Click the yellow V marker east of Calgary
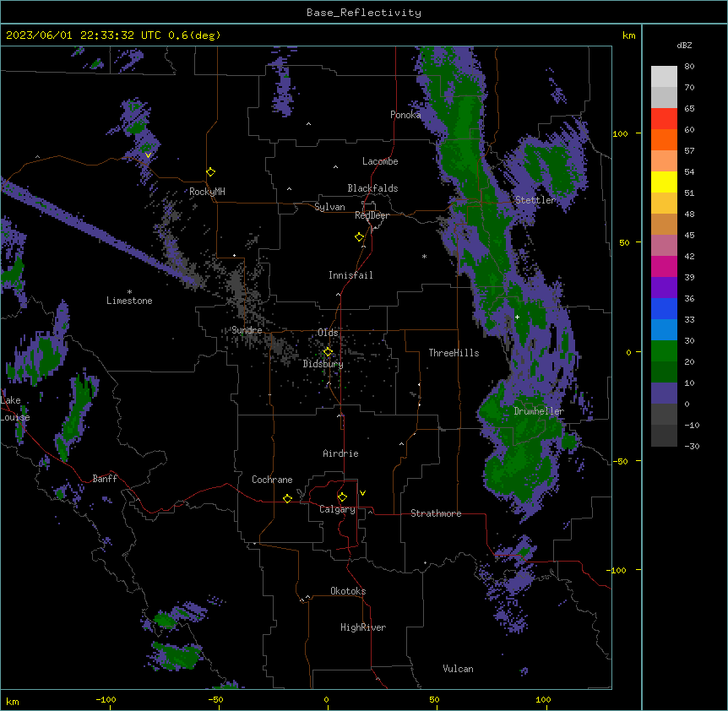The width and height of the screenshot is (728, 711). point(362,493)
